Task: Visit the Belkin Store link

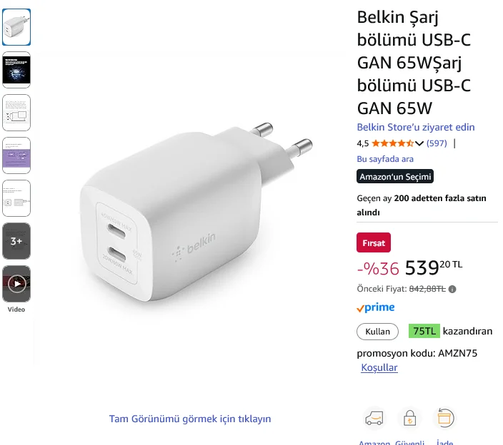Action: (x=416, y=127)
